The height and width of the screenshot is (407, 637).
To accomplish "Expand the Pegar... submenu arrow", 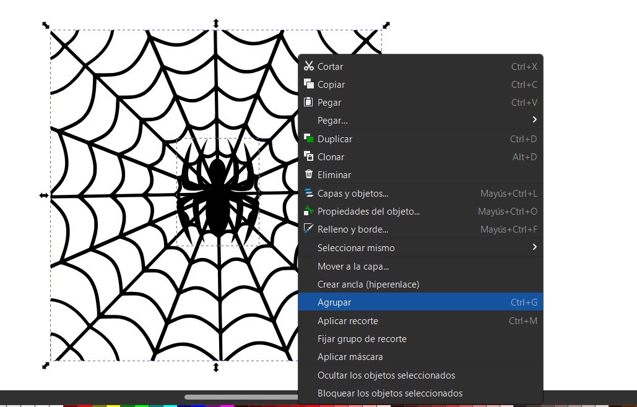I will [535, 119].
